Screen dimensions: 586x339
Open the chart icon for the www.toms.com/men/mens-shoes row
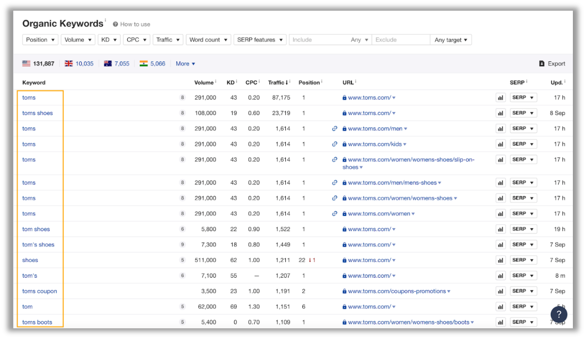(500, 182)
